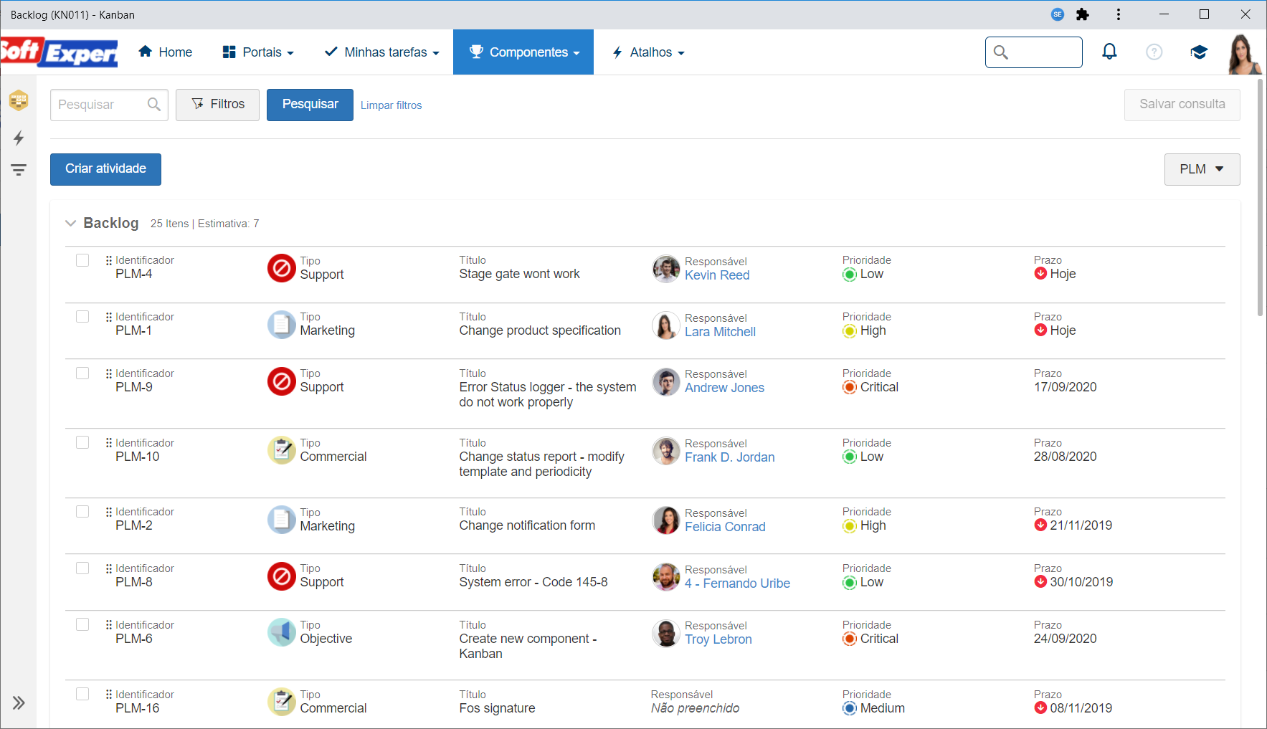The image size is (1267, 729).
Task: Open the Componentes dropdown menu
Action: coord(523,52)
